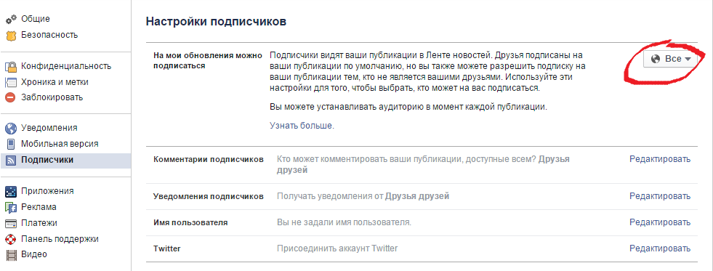Click the globe icon in Все selector
Screen dimensions: 713x271
pyautogui.click(x=656, y=59)
